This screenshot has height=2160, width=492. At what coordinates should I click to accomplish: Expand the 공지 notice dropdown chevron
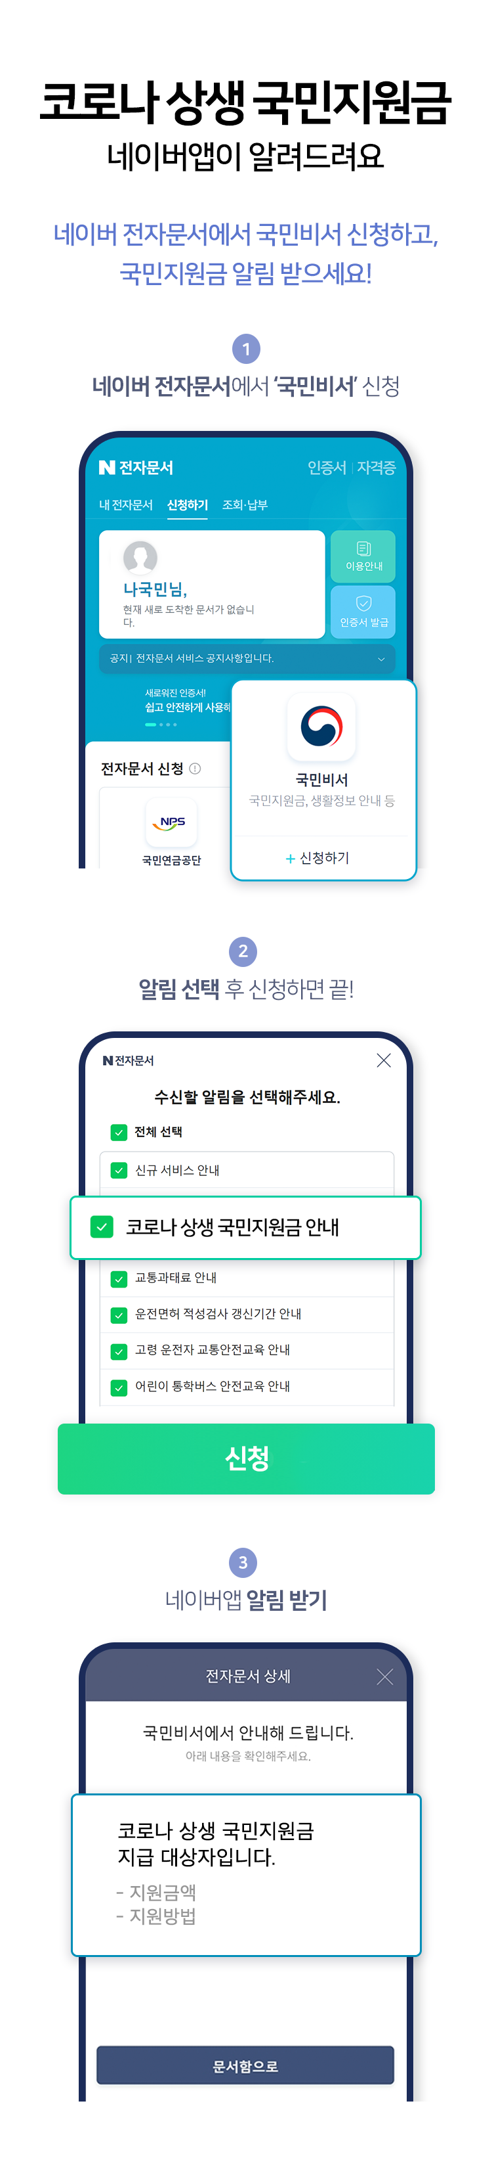tap(380, 659)
